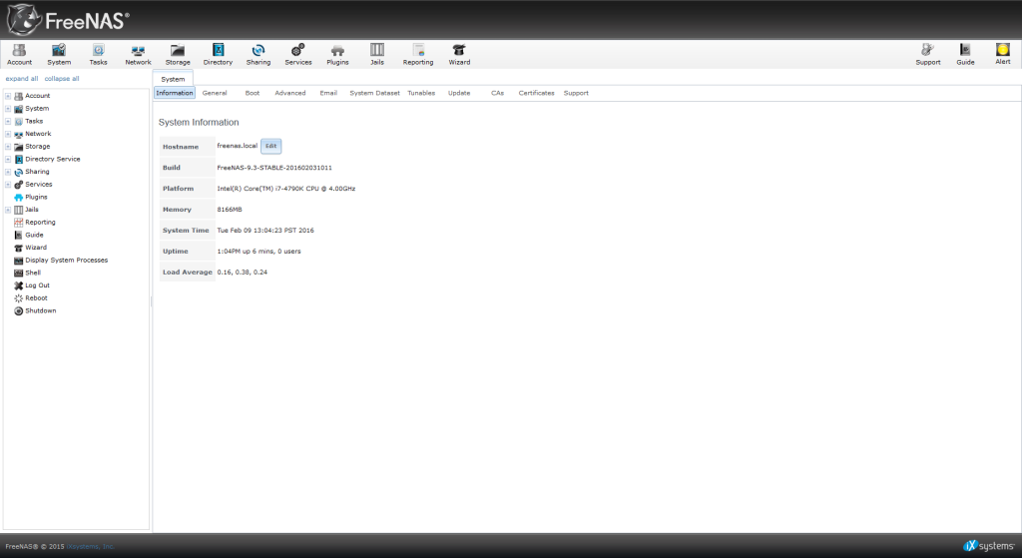Open the Account toolbar icon
Screen dimensions: 1022x558
pyautogui.click(x=19, y=54)
